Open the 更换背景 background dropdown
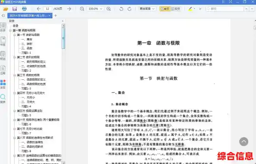256x164 pixels. 147,9
